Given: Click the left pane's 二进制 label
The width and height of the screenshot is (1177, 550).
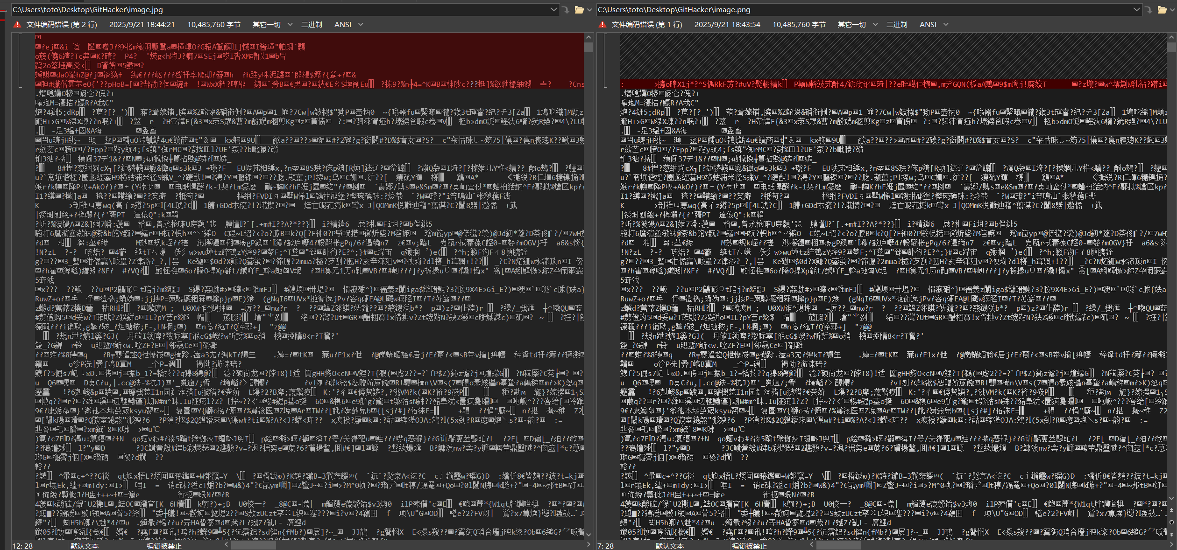Looking at the screenshot, I should point(312,25).
